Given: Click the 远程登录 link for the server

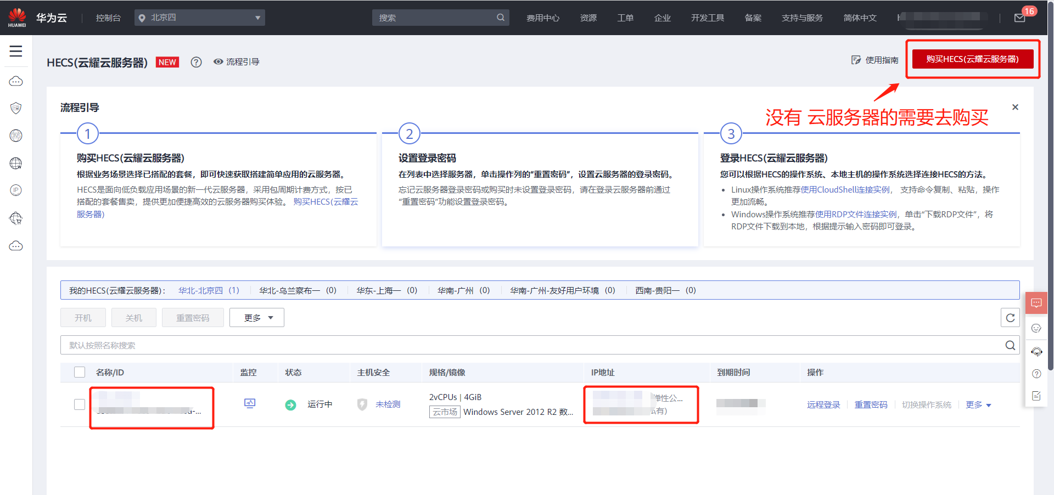Looking at the screenshot, I should pos(823,405).
